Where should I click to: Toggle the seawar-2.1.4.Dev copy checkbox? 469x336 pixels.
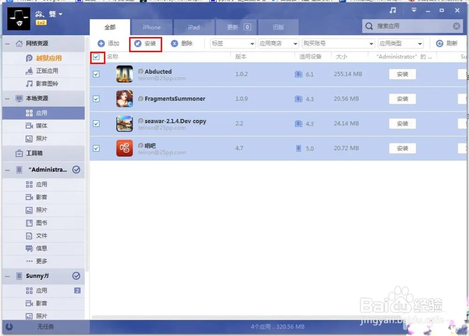tap(96, 124)
